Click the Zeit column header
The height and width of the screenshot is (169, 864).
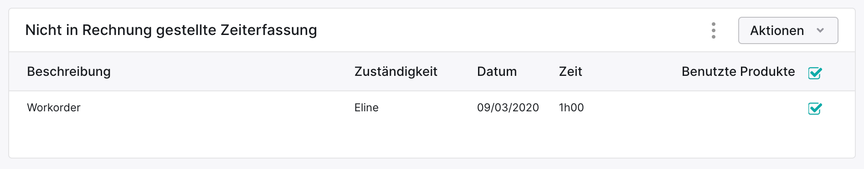tap(571, 72)
